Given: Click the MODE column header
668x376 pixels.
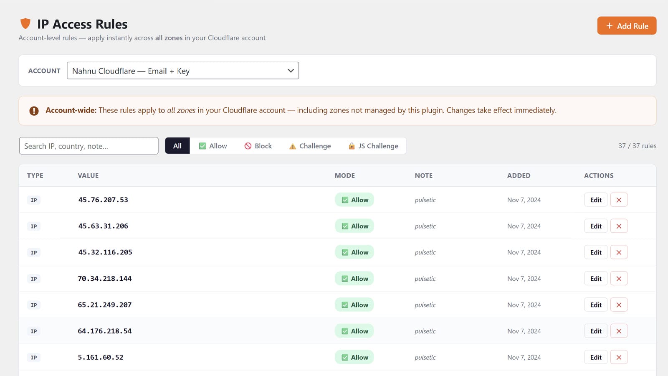Looking at the screenshot, I should pos(345,175).
